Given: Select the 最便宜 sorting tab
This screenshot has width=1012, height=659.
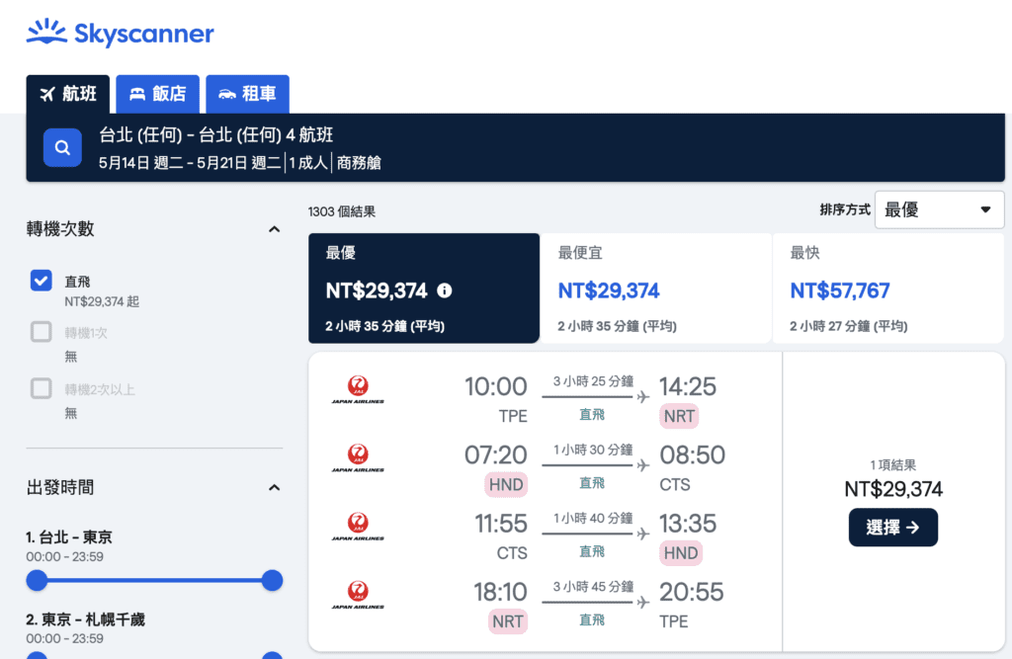Looking at the screenshot, I should 656,288.
